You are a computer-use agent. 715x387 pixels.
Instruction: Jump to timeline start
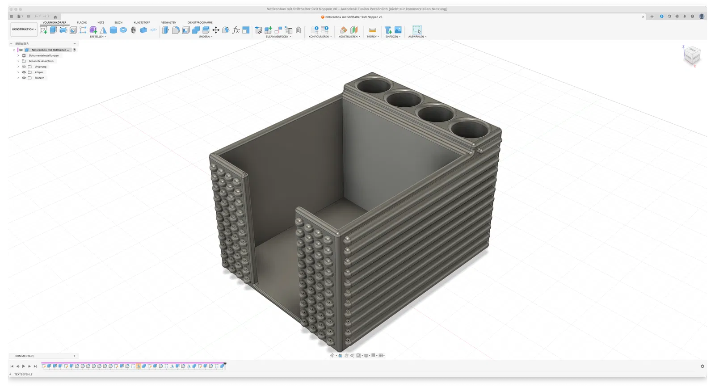[12, 366]
